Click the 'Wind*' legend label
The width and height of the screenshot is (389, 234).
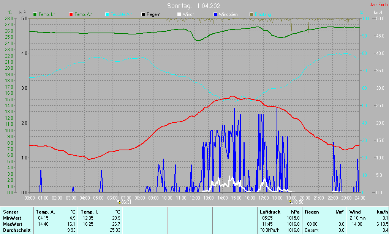tap(188, 14)
